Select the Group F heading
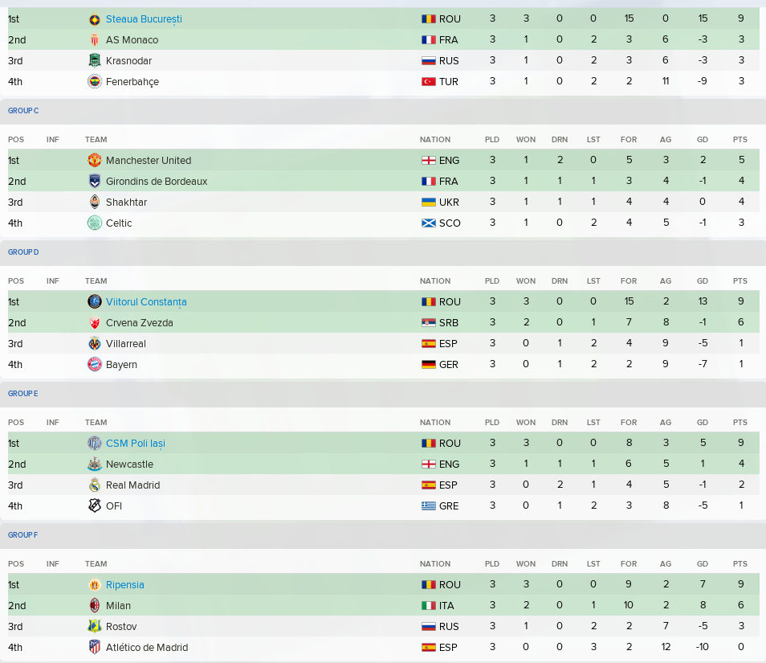The height and width of the screenshot is (663, 766). pyautogui.click(x=22, y=535)
